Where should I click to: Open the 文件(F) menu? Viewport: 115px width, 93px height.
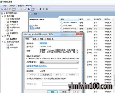4,6
